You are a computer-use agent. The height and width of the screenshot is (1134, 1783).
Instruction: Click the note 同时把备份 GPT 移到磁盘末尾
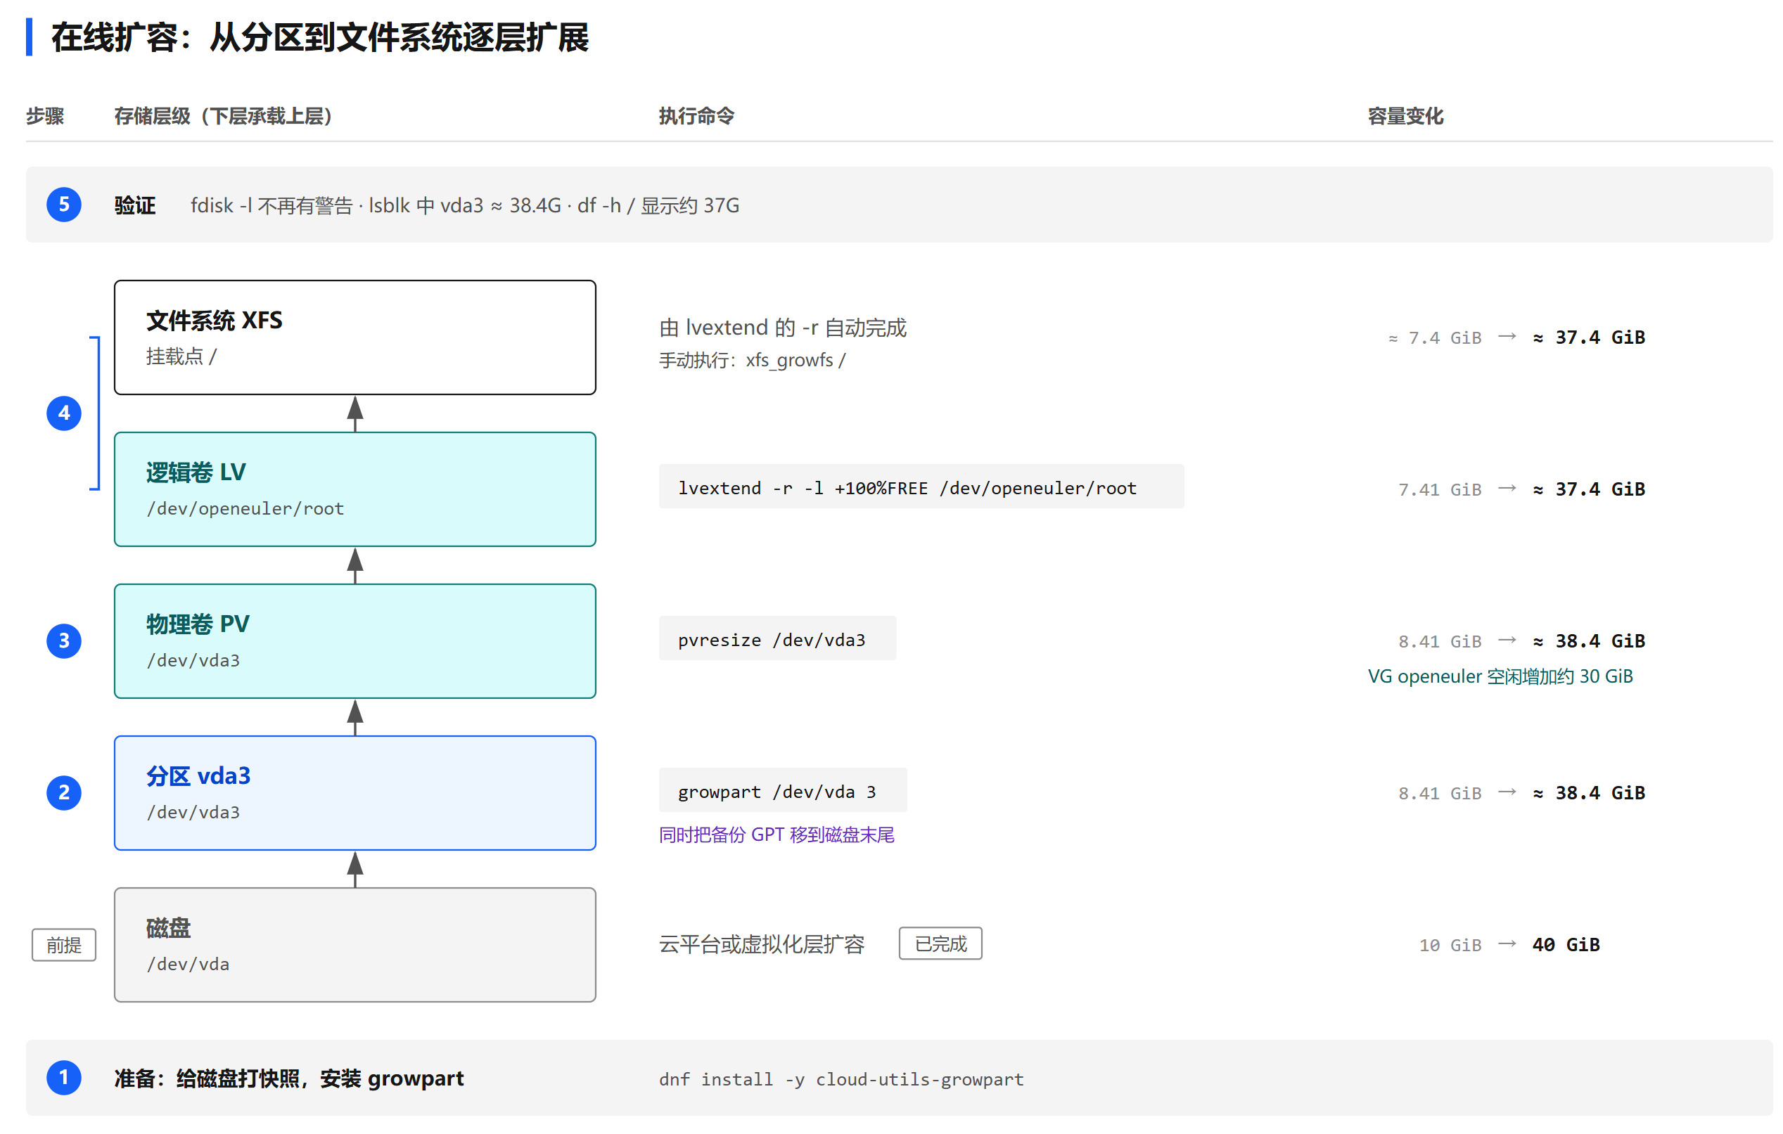tap(777, 835)
